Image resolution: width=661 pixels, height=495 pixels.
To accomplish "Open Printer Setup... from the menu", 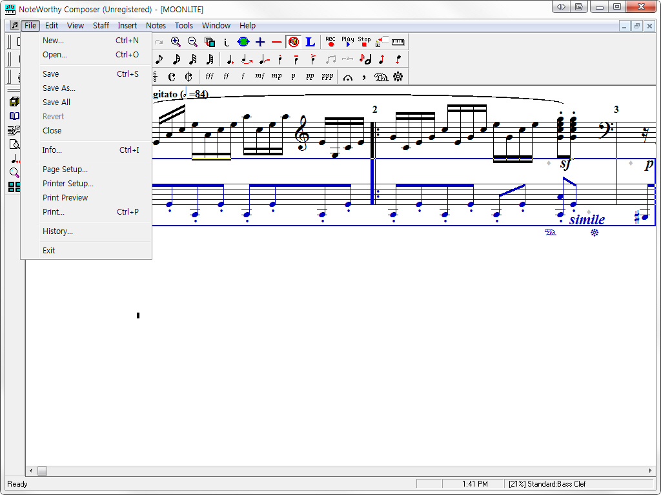I will click(x=86, y=184).
